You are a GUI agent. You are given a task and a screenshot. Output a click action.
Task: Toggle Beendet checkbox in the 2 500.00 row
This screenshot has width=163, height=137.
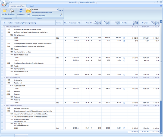[x=124, y=128]
